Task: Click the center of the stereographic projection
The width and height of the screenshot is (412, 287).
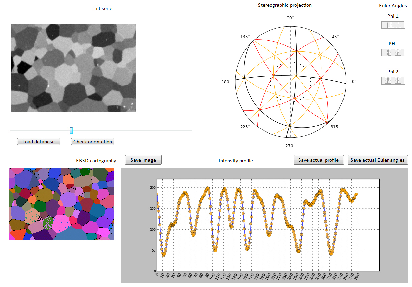Action: 291,82
